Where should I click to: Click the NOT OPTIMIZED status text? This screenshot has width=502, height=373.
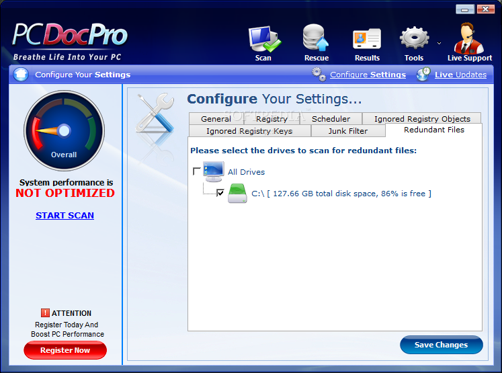point(65,193)
